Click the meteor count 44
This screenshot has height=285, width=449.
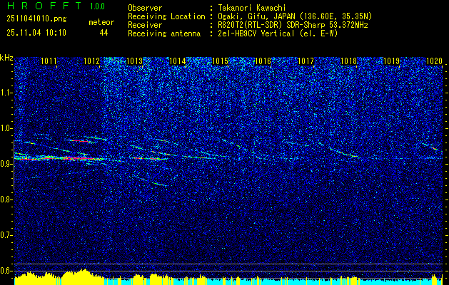click(x=104, y=33)
